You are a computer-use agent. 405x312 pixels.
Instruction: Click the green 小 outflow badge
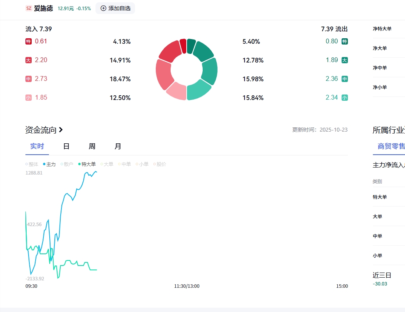(x=344, y=98)
